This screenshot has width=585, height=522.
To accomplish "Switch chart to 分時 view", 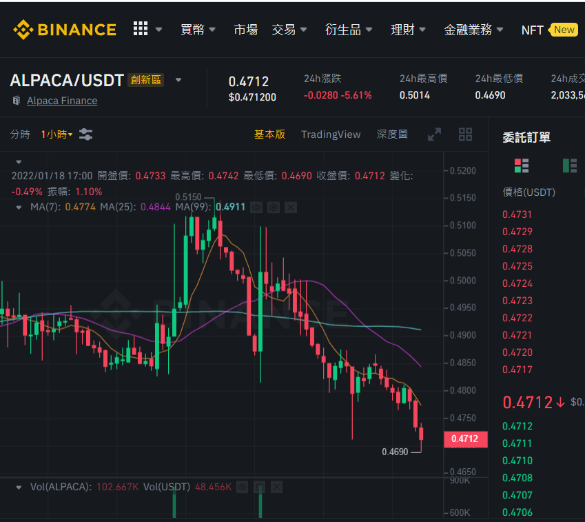I will (20, 134).
